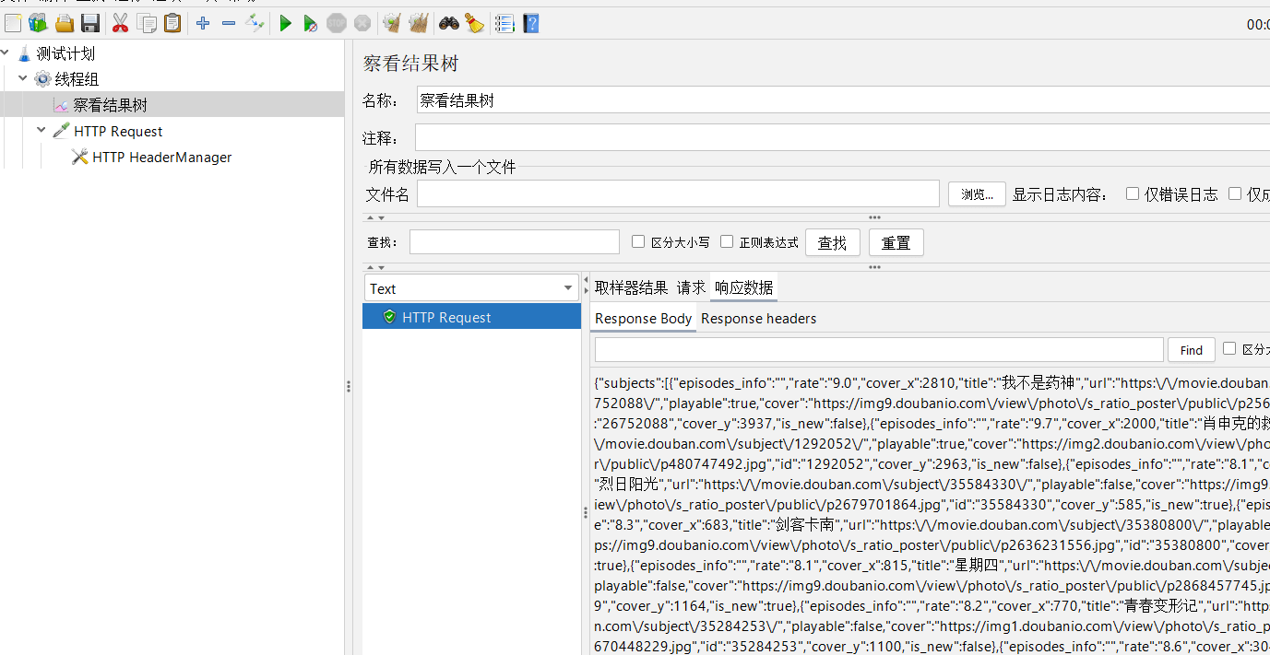
Task: Open Help via question mark icon
Action: coord(531,23)
